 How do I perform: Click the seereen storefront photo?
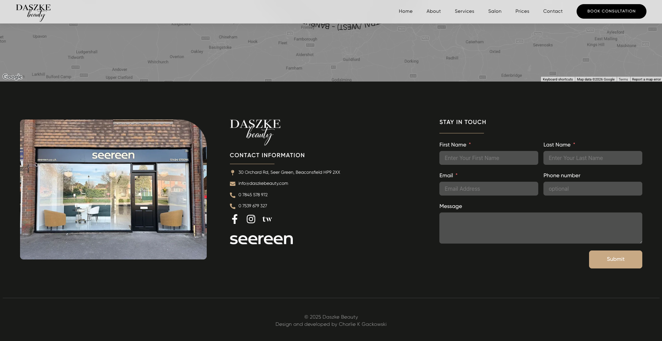pos(113,189)
